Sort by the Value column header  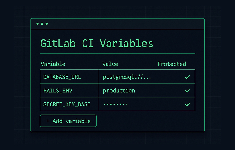pyautogui.click(x=110, y=64)
